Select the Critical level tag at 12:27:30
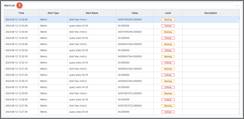This screenshot has height=119, width=244. tap(168, 112)
